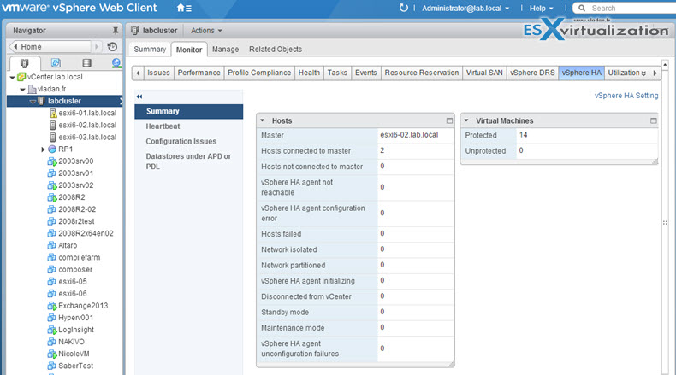The image size is (676, 375).
Task: Switch to Networking inventory view
Action: tap(116, 63)
